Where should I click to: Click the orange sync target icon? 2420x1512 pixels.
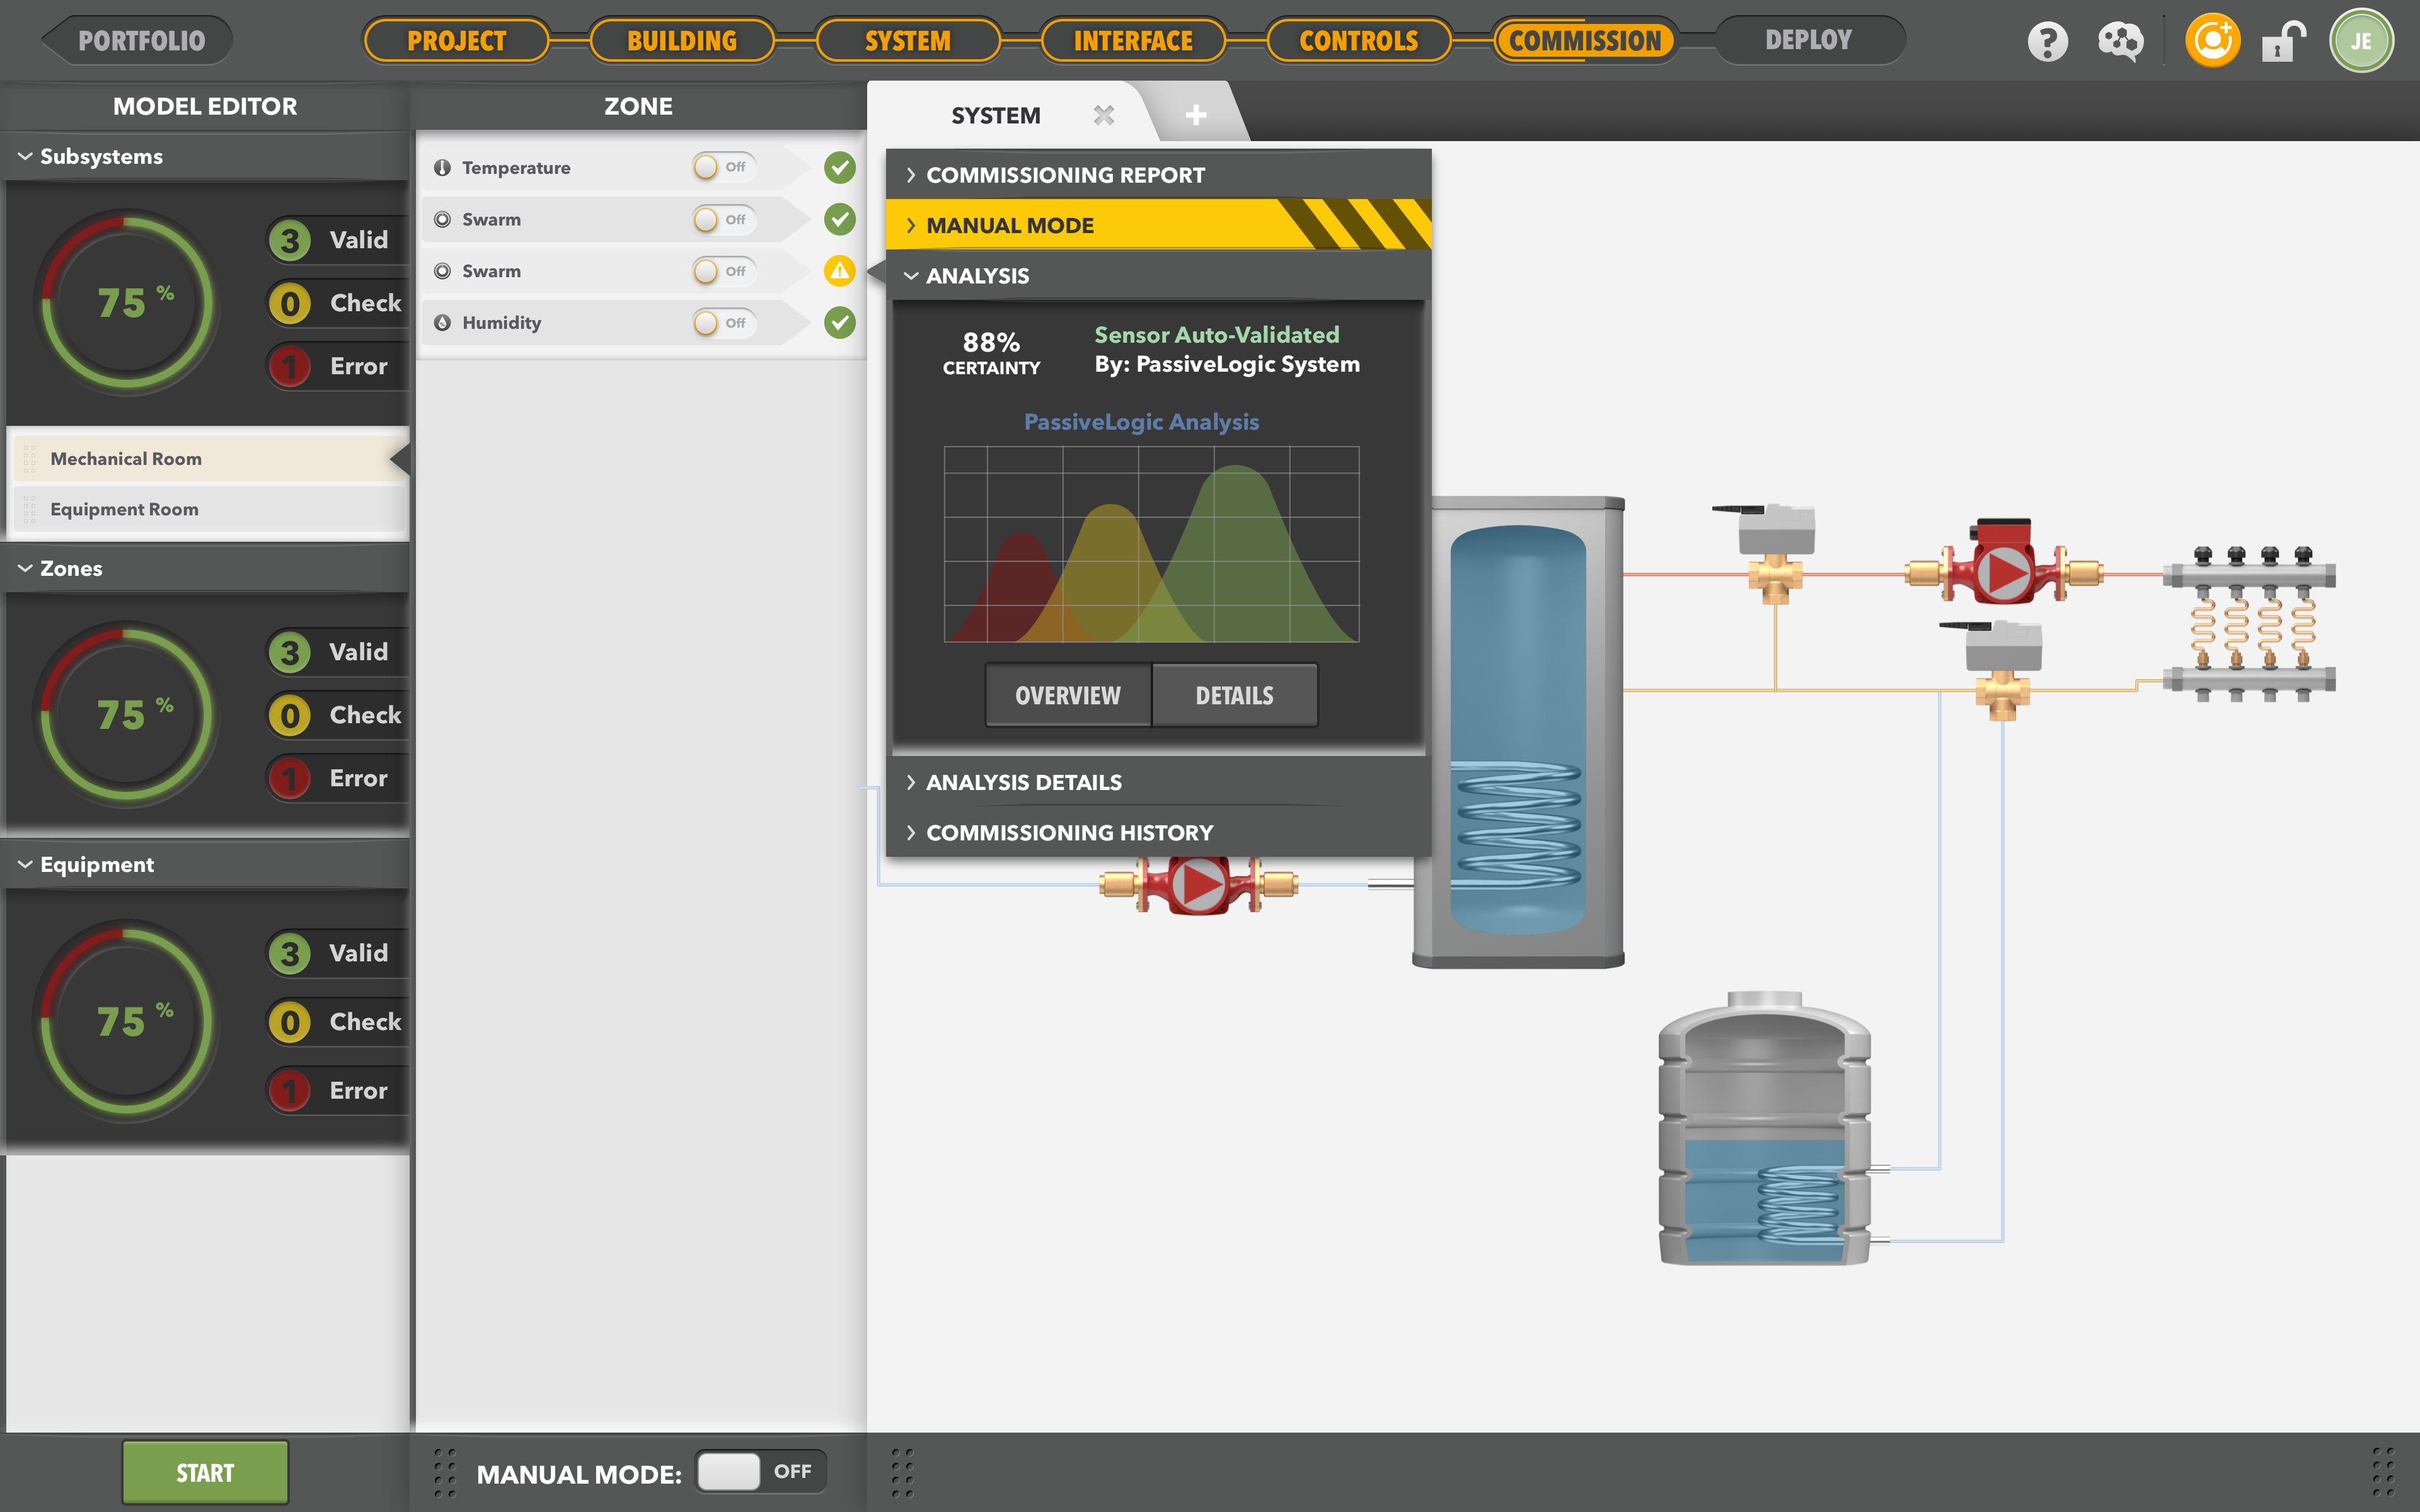coord(2212,41)
